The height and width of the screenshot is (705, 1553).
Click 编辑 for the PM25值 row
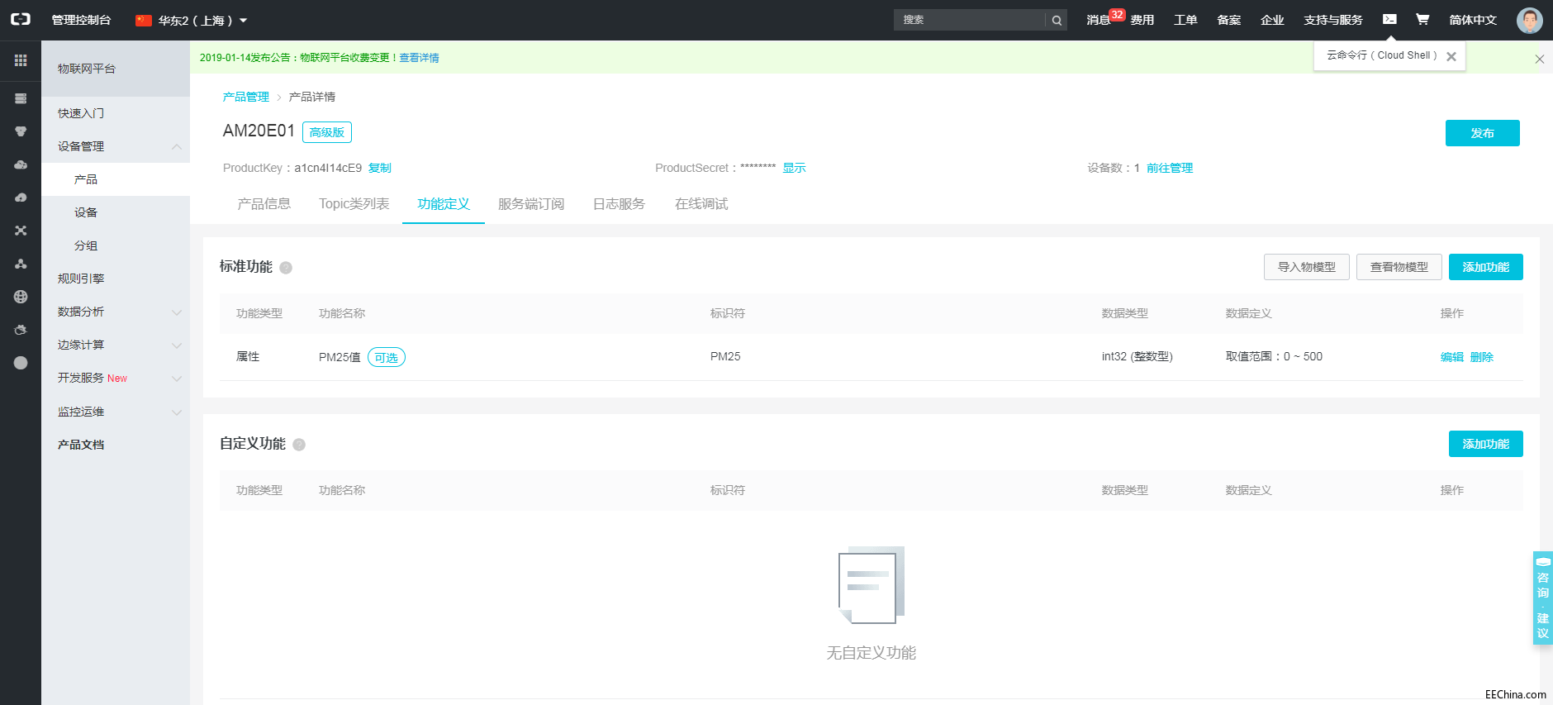(1451, 357)
